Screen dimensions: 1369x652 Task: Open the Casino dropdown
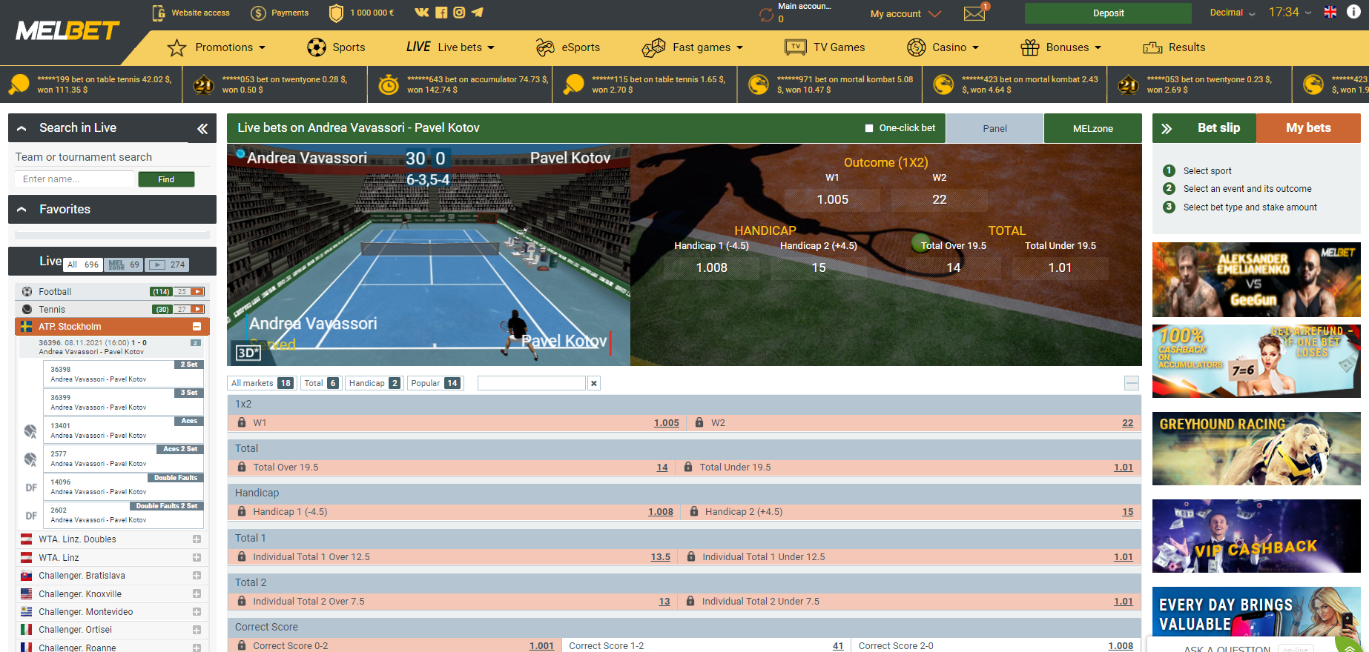click(943, 47)
